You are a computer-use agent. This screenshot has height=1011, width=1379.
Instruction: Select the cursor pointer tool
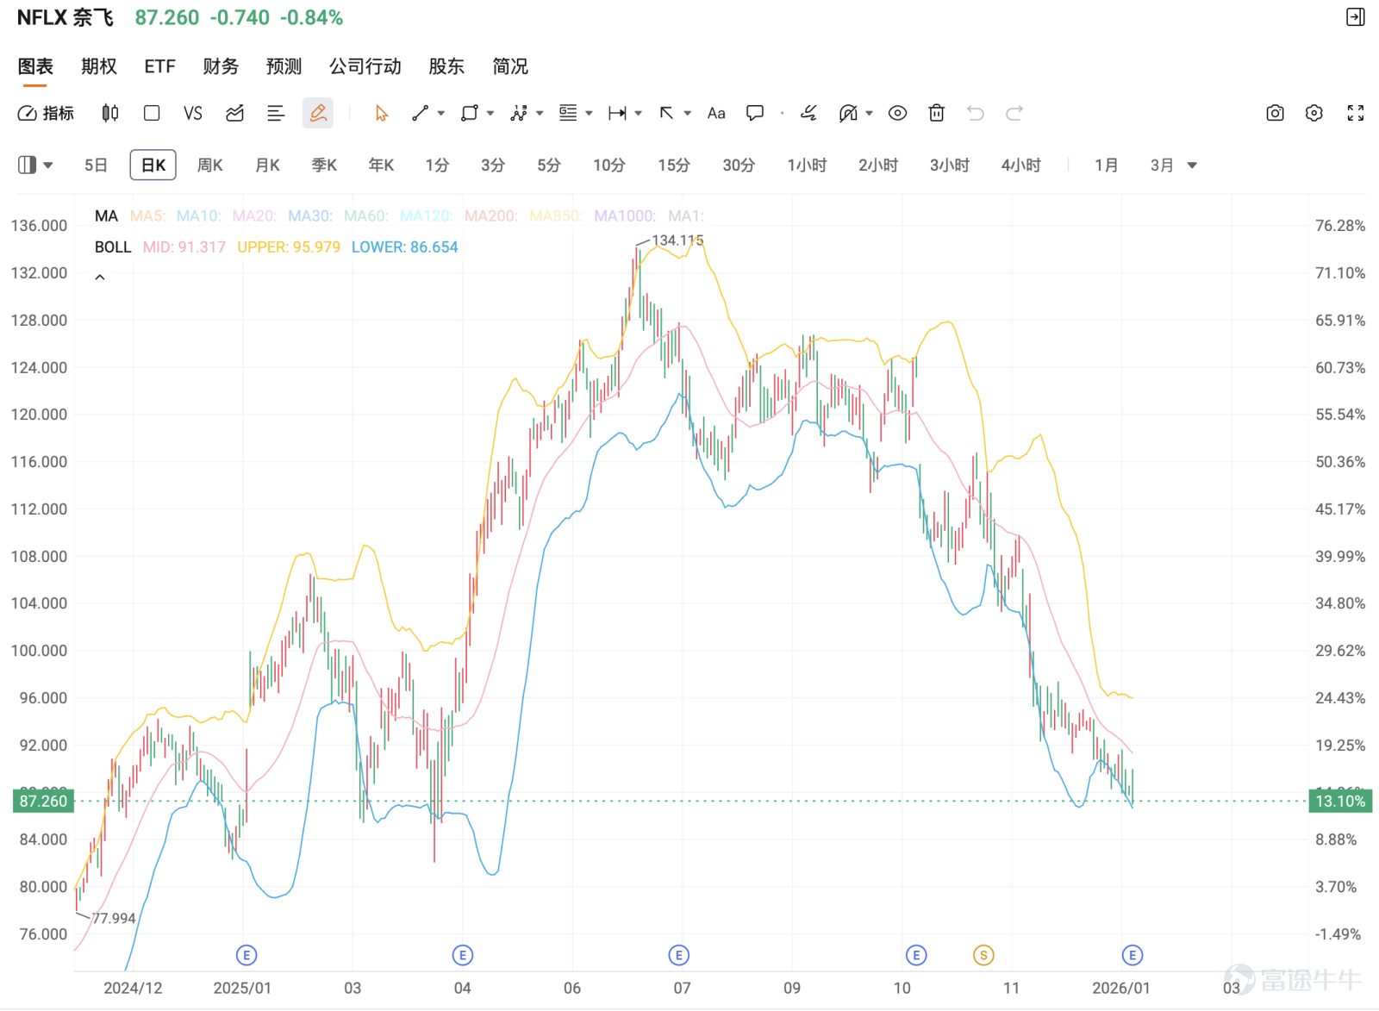coord(382,113)
